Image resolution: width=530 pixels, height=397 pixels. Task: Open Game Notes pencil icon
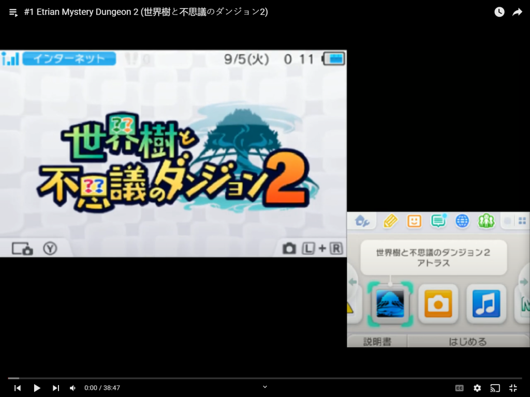click(390, 221)
